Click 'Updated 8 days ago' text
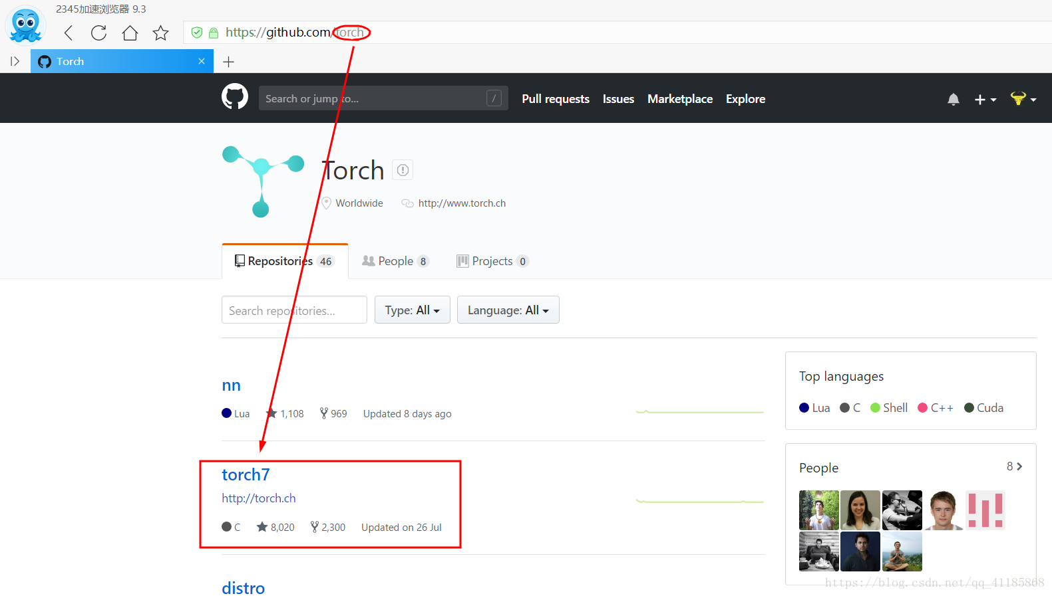The width and height of the screenshot is (1052, 596). 407,413
